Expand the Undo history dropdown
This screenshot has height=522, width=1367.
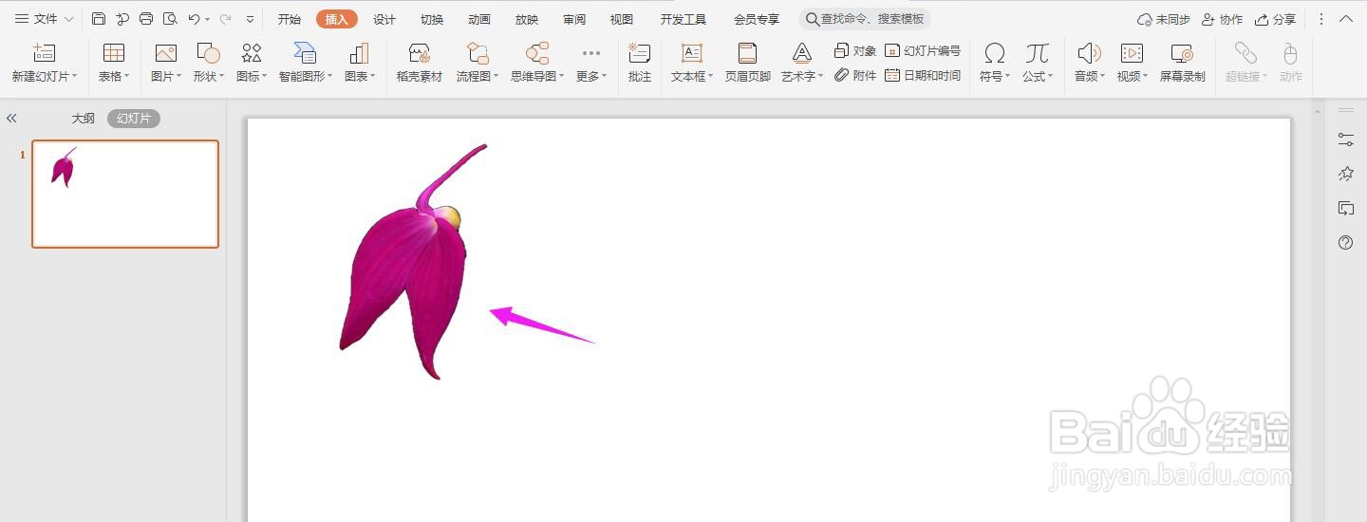[207, 19]
